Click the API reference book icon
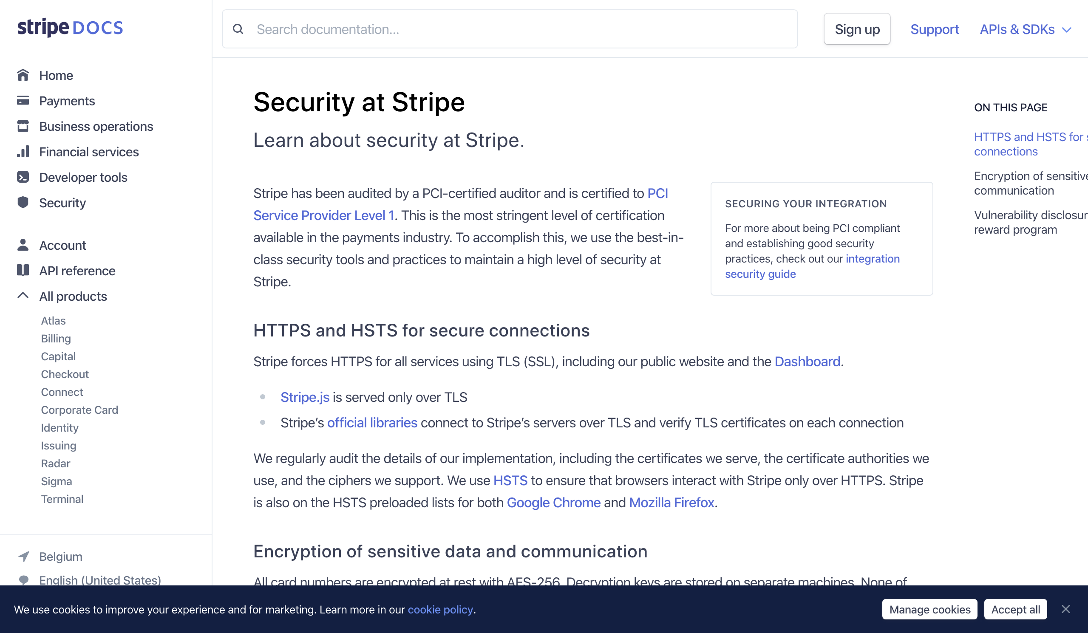This screenshot has height=633, width=1088. pos(23,270)
